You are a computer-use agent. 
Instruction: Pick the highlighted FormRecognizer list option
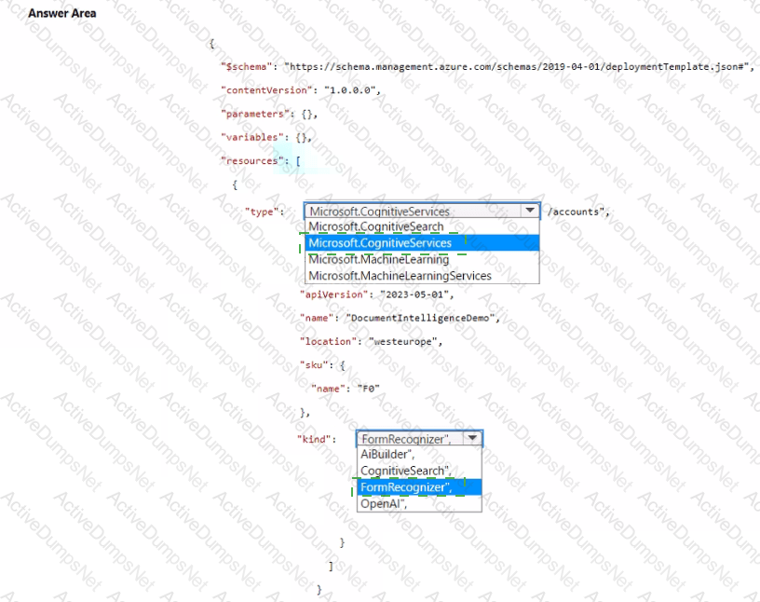407,487
